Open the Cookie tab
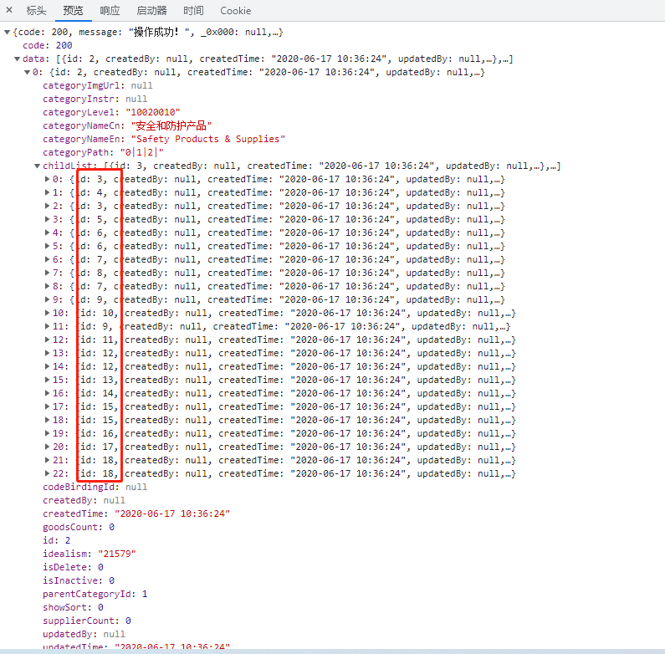The image size is (665, 654). point(235,11)
